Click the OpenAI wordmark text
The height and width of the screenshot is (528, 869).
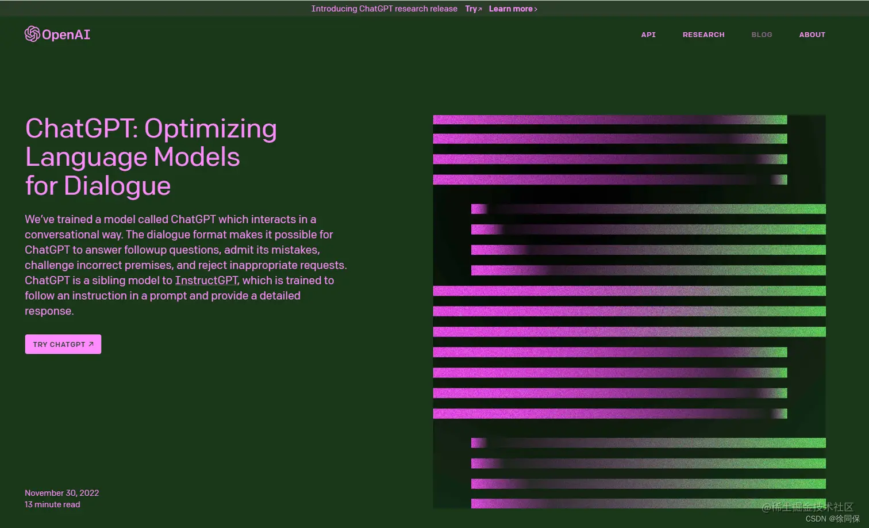66,35
